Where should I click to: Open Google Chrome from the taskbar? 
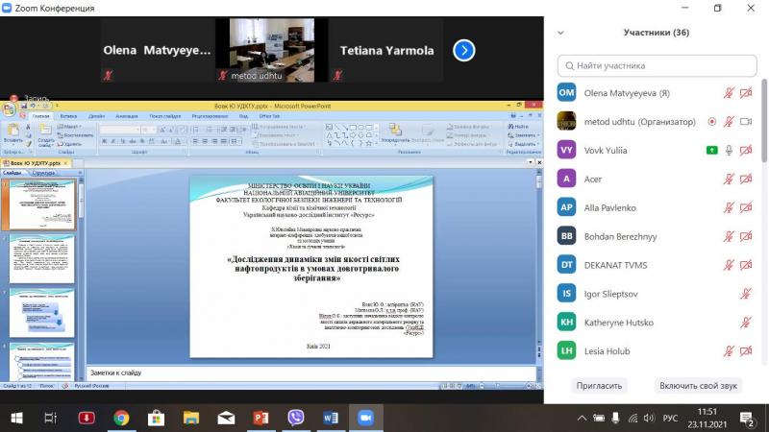pos(121,418)
